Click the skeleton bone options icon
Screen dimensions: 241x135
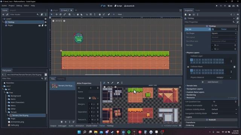(109, 14)
